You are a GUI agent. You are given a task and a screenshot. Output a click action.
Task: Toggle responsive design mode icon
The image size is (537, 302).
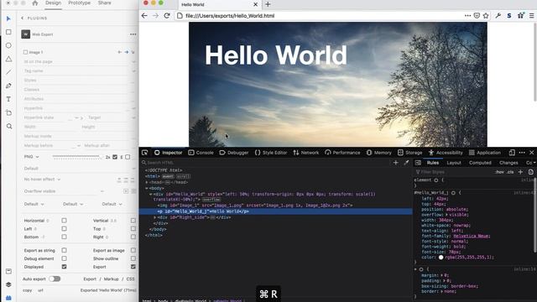512,153
